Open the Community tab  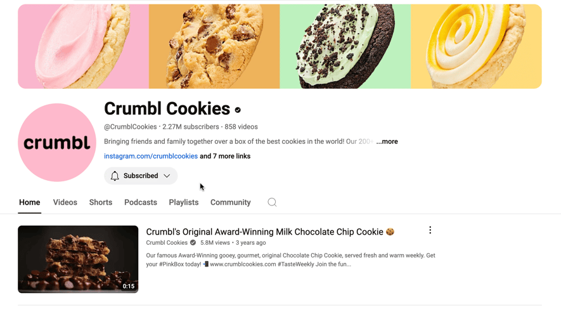click(230, 202)
